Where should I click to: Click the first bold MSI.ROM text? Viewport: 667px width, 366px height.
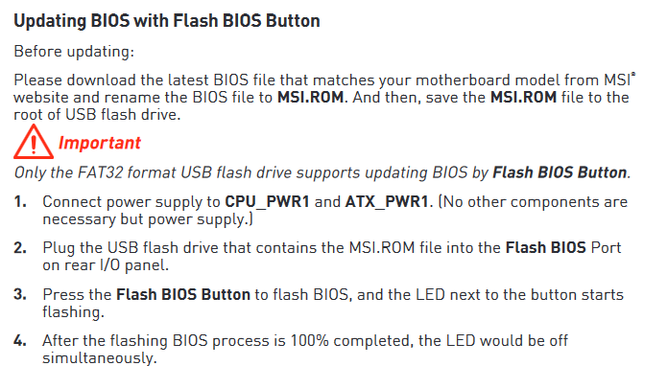[311, 97]
